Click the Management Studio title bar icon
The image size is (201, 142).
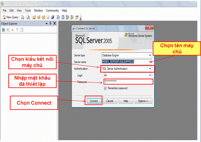2,4
